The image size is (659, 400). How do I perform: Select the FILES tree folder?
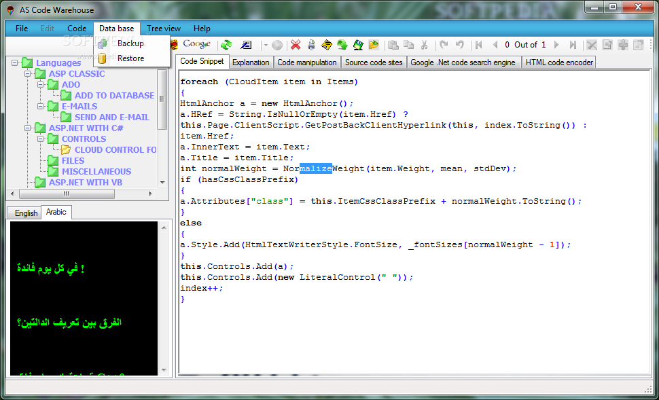(x=73, y=160)
